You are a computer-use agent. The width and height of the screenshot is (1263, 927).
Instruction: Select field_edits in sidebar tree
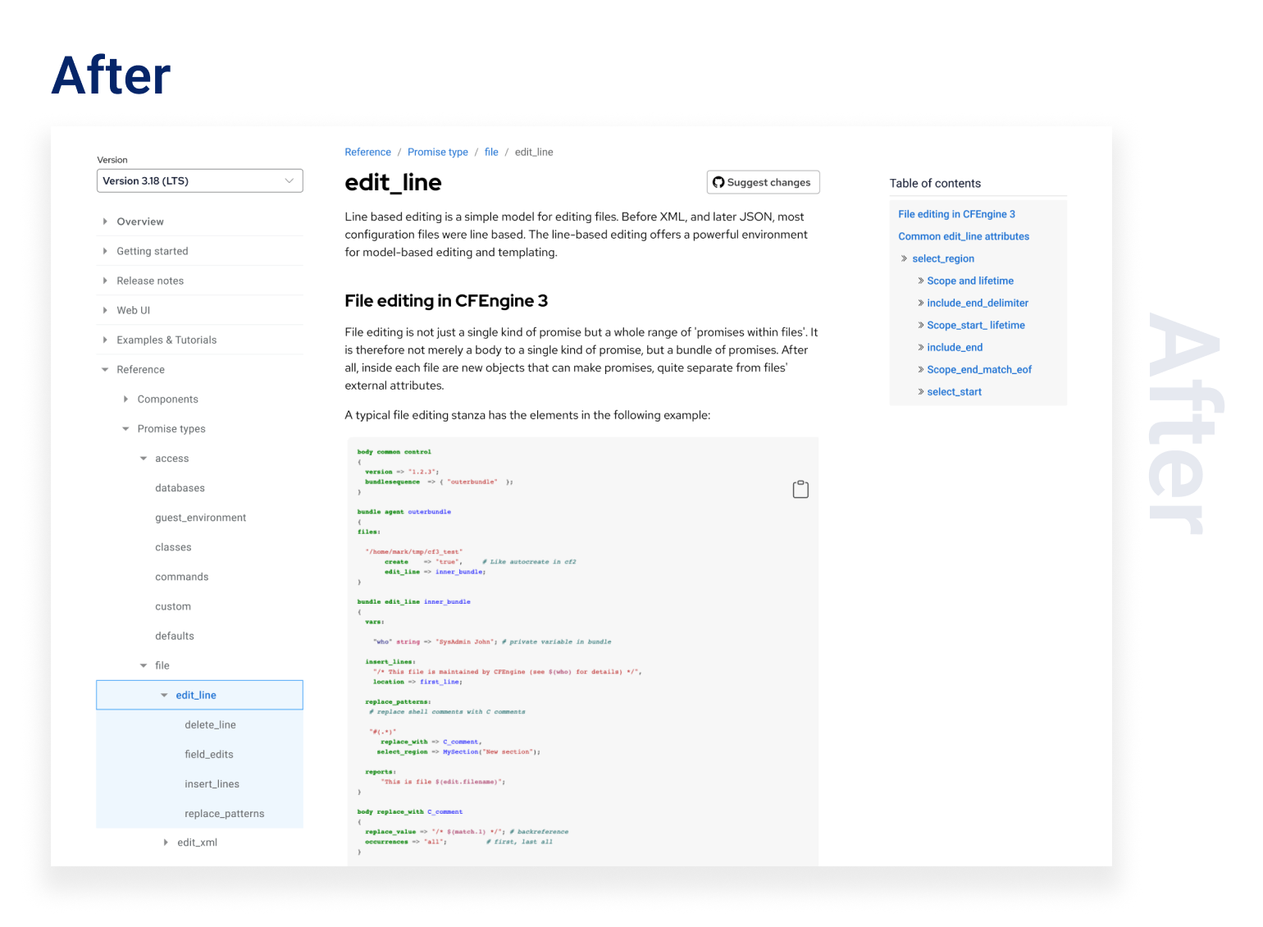[209, 754]
